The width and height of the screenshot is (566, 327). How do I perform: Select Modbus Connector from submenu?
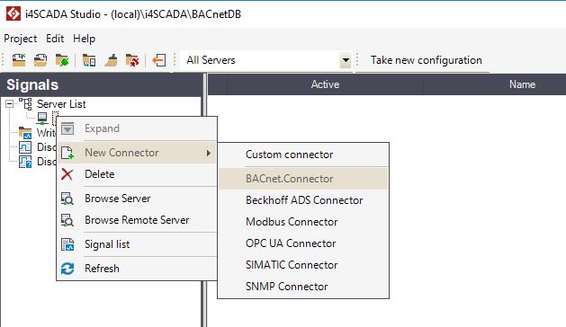(x=303, y=222)
